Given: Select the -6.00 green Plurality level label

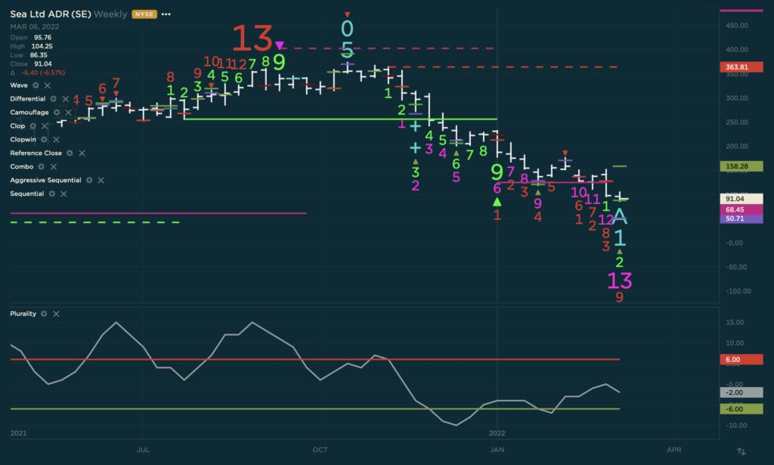Looking at the screenshot, I should point(741,409).
